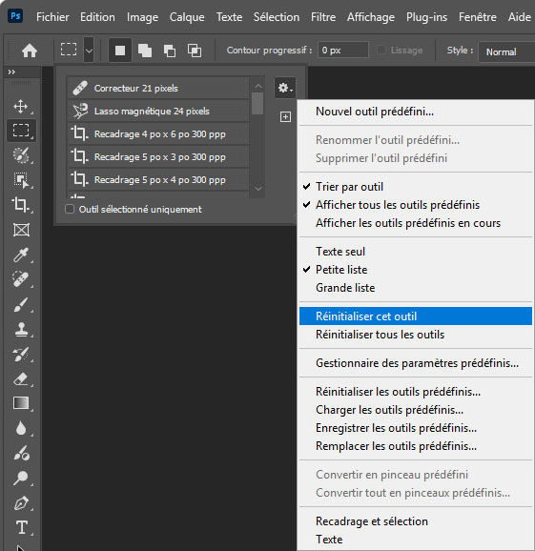Open the Calque menu
The height and width of the screenshot is (551, 535).
187,17
